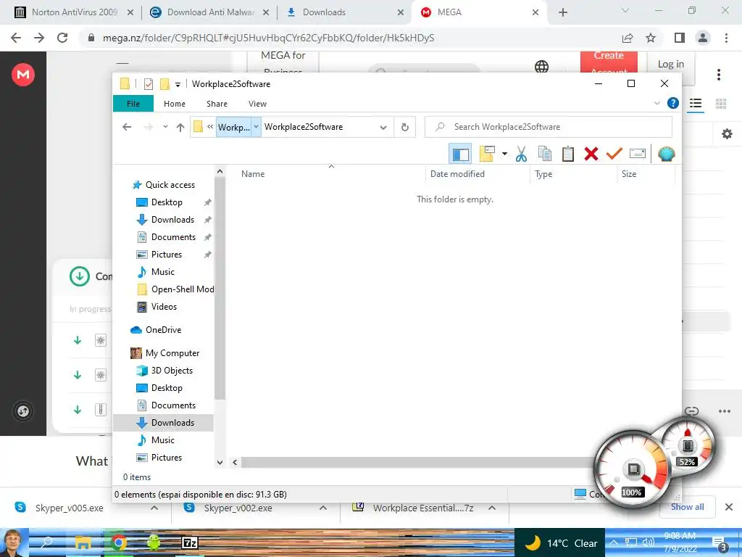Click MEGA Log in button

coord(670,64)
